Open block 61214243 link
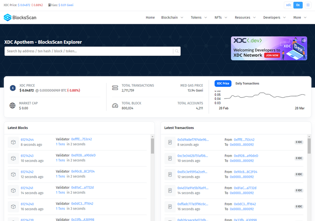Image resolution: width=315 pixels, height=221 pixels. coord(27,156)
